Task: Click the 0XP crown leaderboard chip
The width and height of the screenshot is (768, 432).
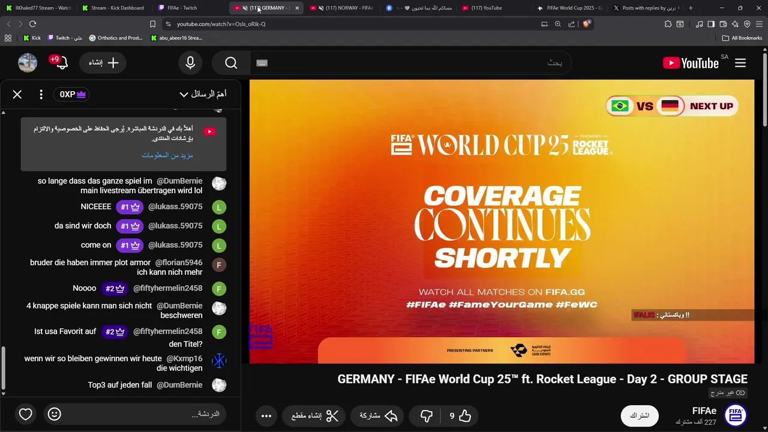Action: (x=71, y=94)
